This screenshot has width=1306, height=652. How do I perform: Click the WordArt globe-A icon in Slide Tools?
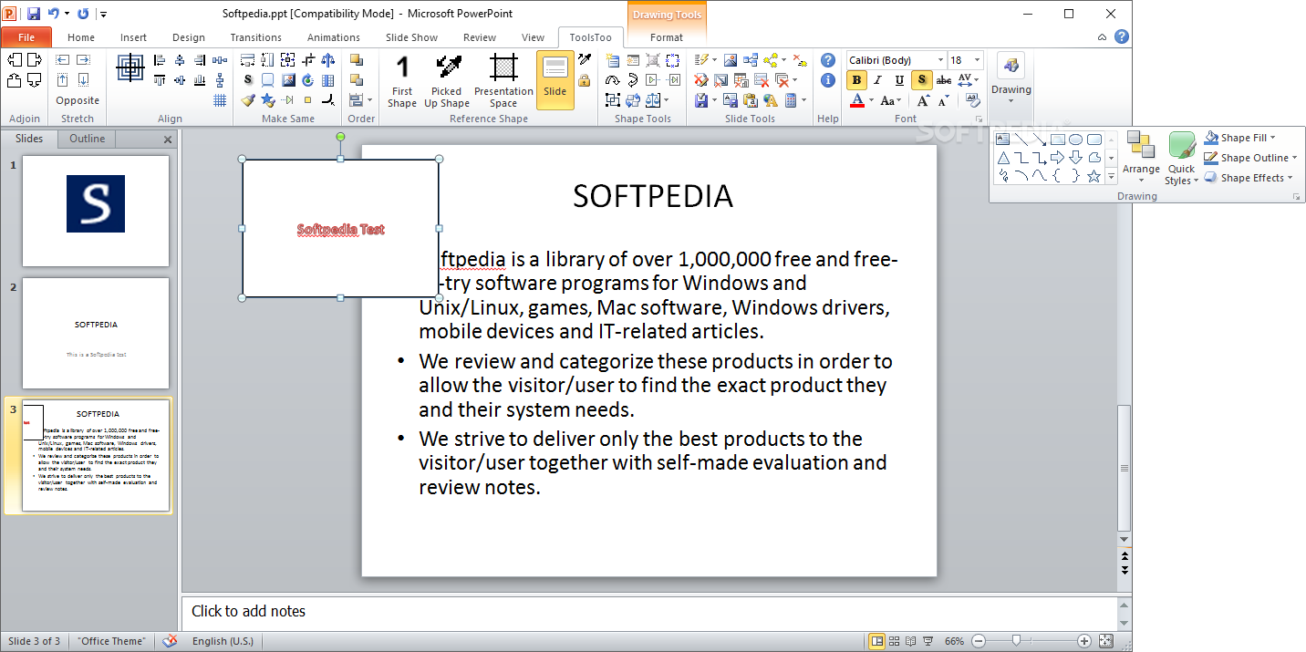(771, 100)
